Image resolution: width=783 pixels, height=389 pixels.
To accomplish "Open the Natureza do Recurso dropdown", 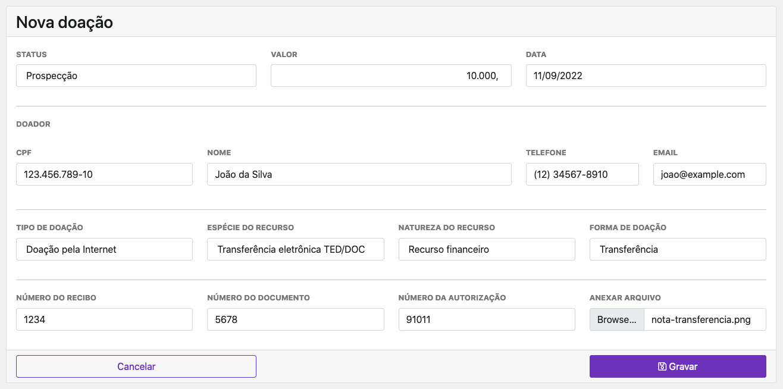I will [486, 249].
